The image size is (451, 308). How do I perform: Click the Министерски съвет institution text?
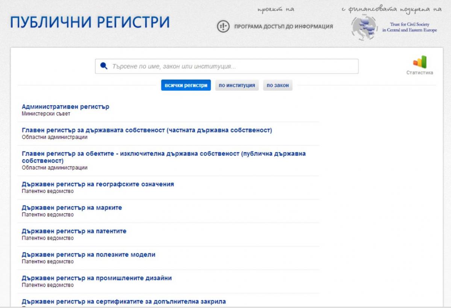46,114
